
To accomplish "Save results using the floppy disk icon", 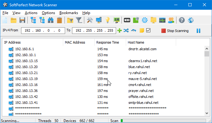I will pos(22,20).
